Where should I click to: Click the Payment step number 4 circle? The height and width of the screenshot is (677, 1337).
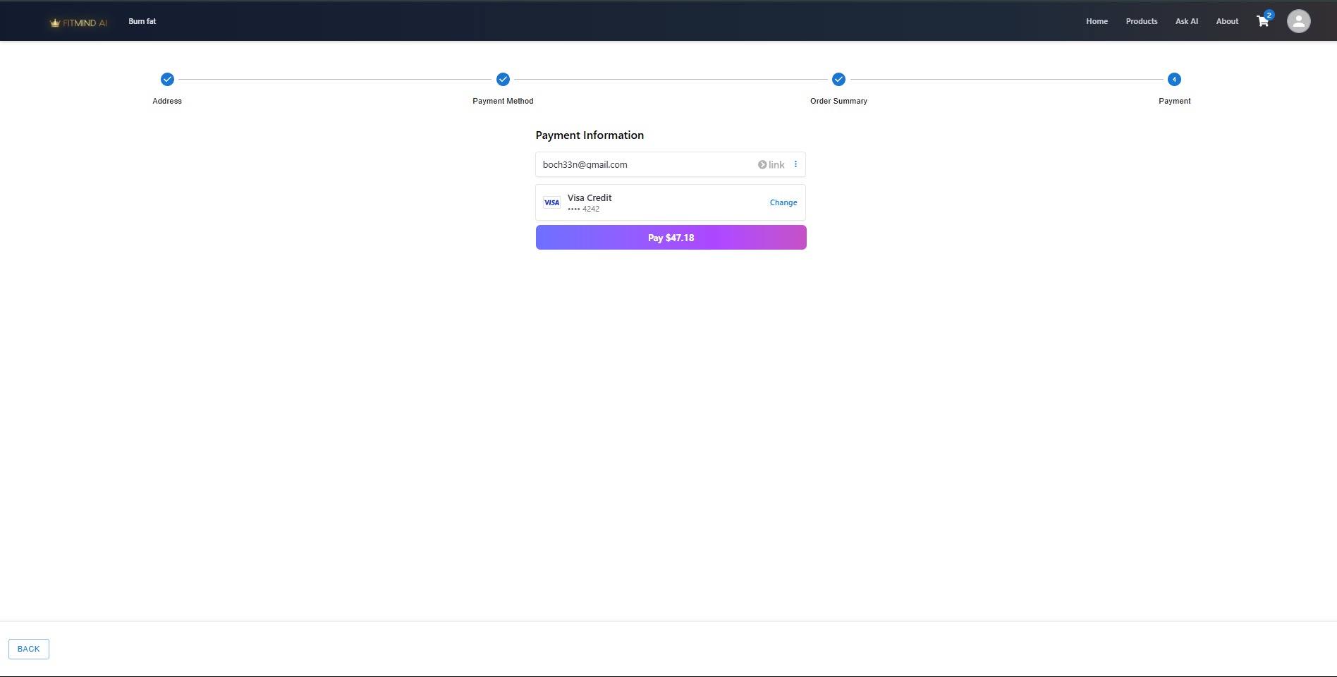pos(1174,79)
